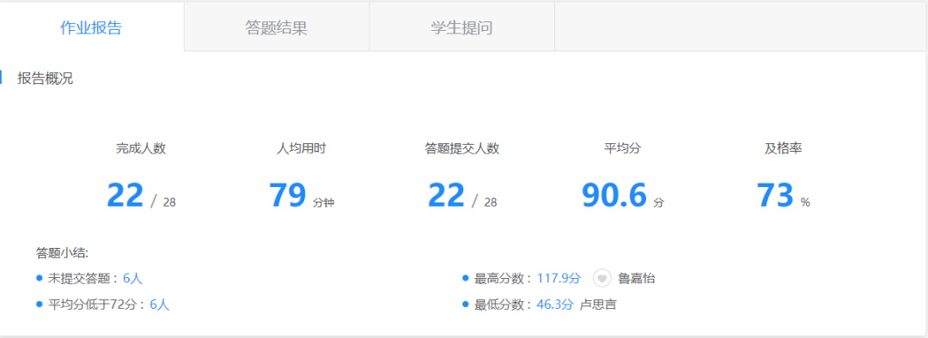Click the 6人 link for 平均分低于72分
Viewport: 928px width, 338px height.
160,305
